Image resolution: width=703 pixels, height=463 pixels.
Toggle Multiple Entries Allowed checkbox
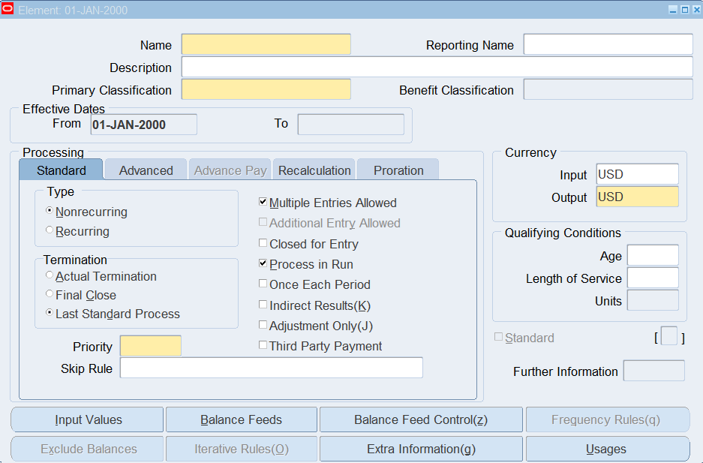pos(263,203)
